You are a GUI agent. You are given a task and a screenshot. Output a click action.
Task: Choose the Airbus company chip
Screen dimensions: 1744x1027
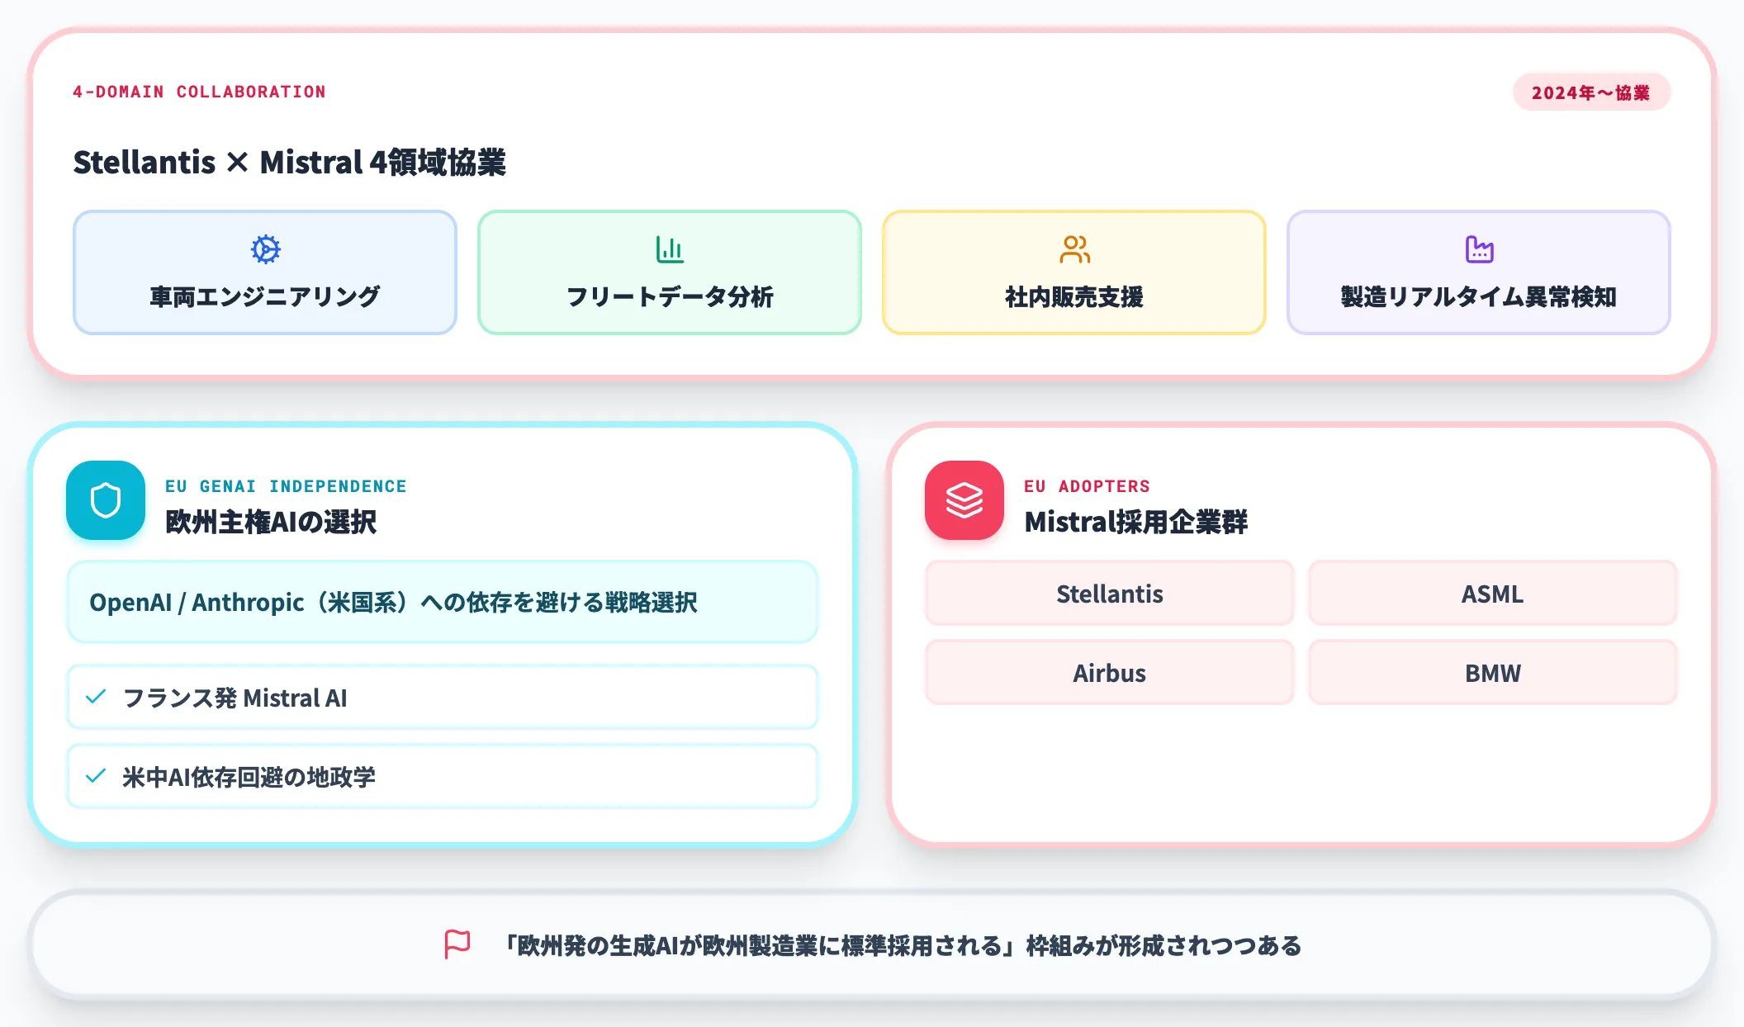point(1109,673)
